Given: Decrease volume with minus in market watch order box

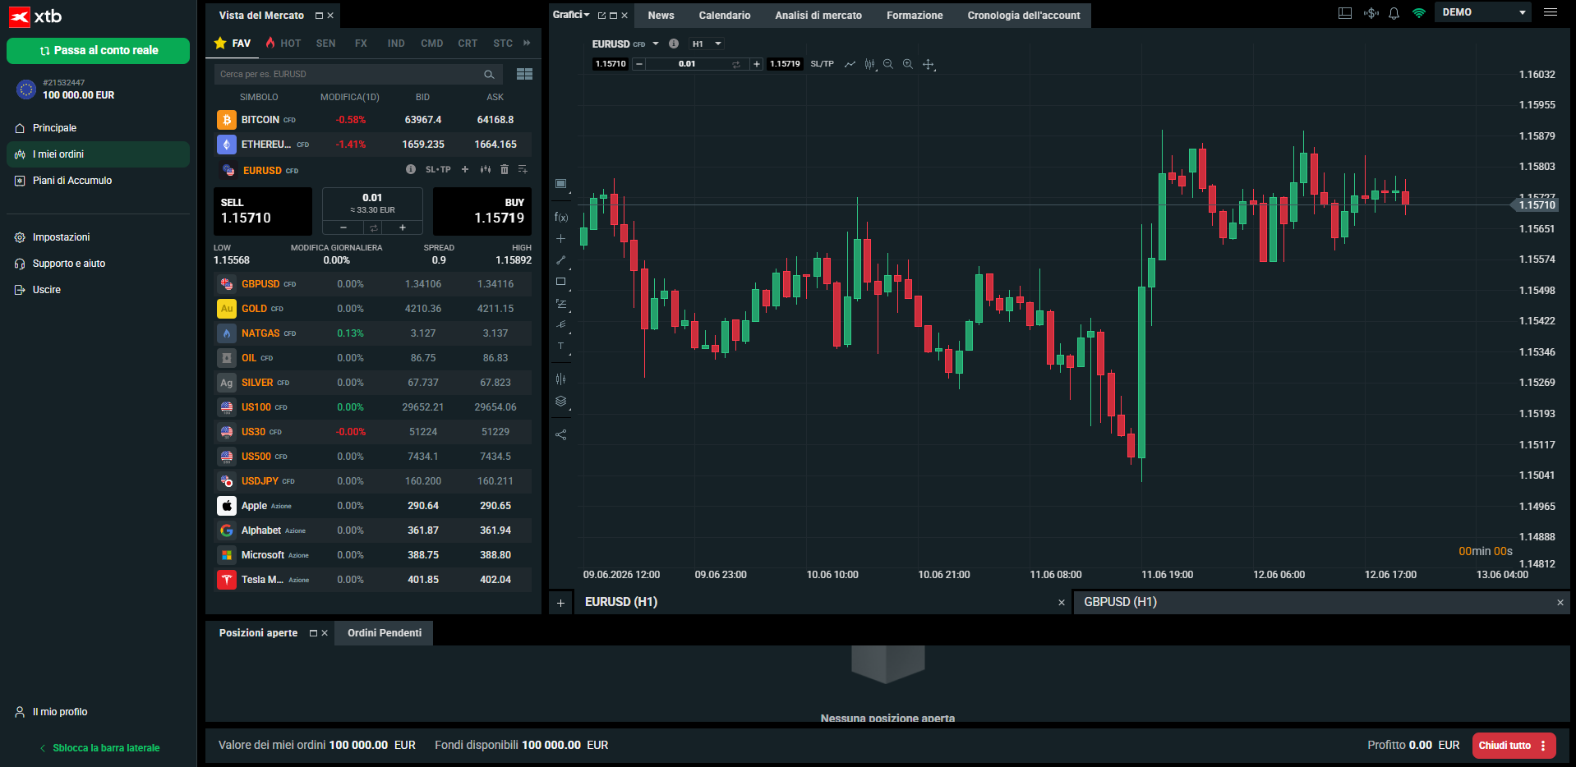Looking at the screenshot, I should pyautogui.click(x=343, y=227).
